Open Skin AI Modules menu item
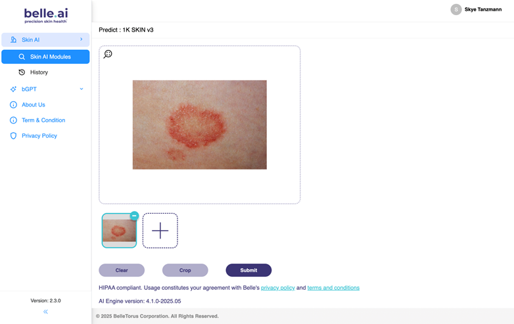The width and height of the screenshot is (514, 324). click(x=45, y=57)
